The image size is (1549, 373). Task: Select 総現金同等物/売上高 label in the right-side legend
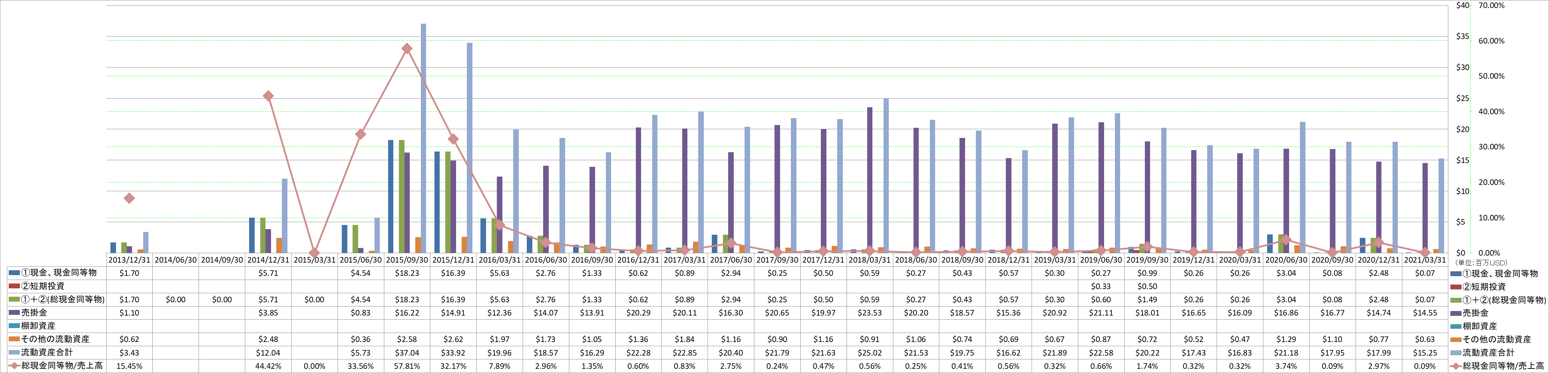tap(1503, 366)
